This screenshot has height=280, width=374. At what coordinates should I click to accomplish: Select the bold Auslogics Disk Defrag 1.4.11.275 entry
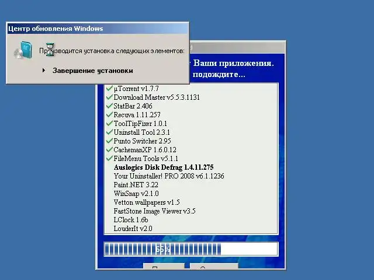click(164, 167)
